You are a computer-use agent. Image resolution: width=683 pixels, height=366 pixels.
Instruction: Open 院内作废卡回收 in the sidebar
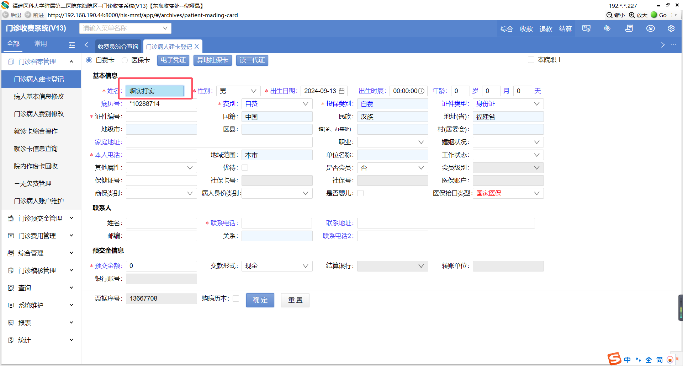click(36, 166)
